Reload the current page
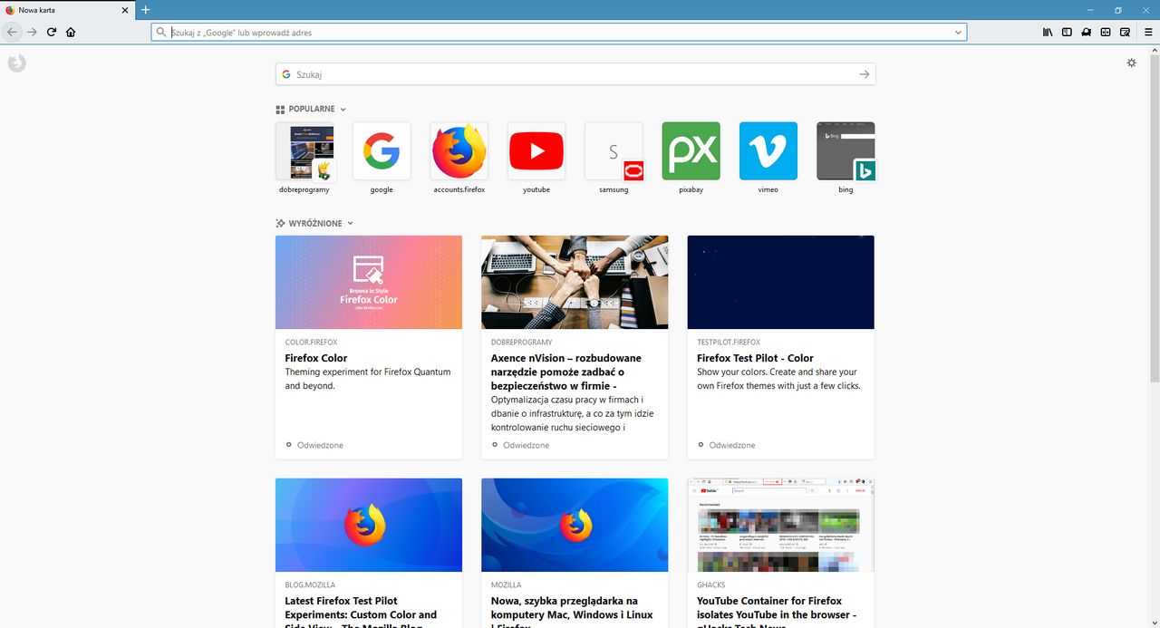Screen dimensions: 1160x628 (52, 32)
